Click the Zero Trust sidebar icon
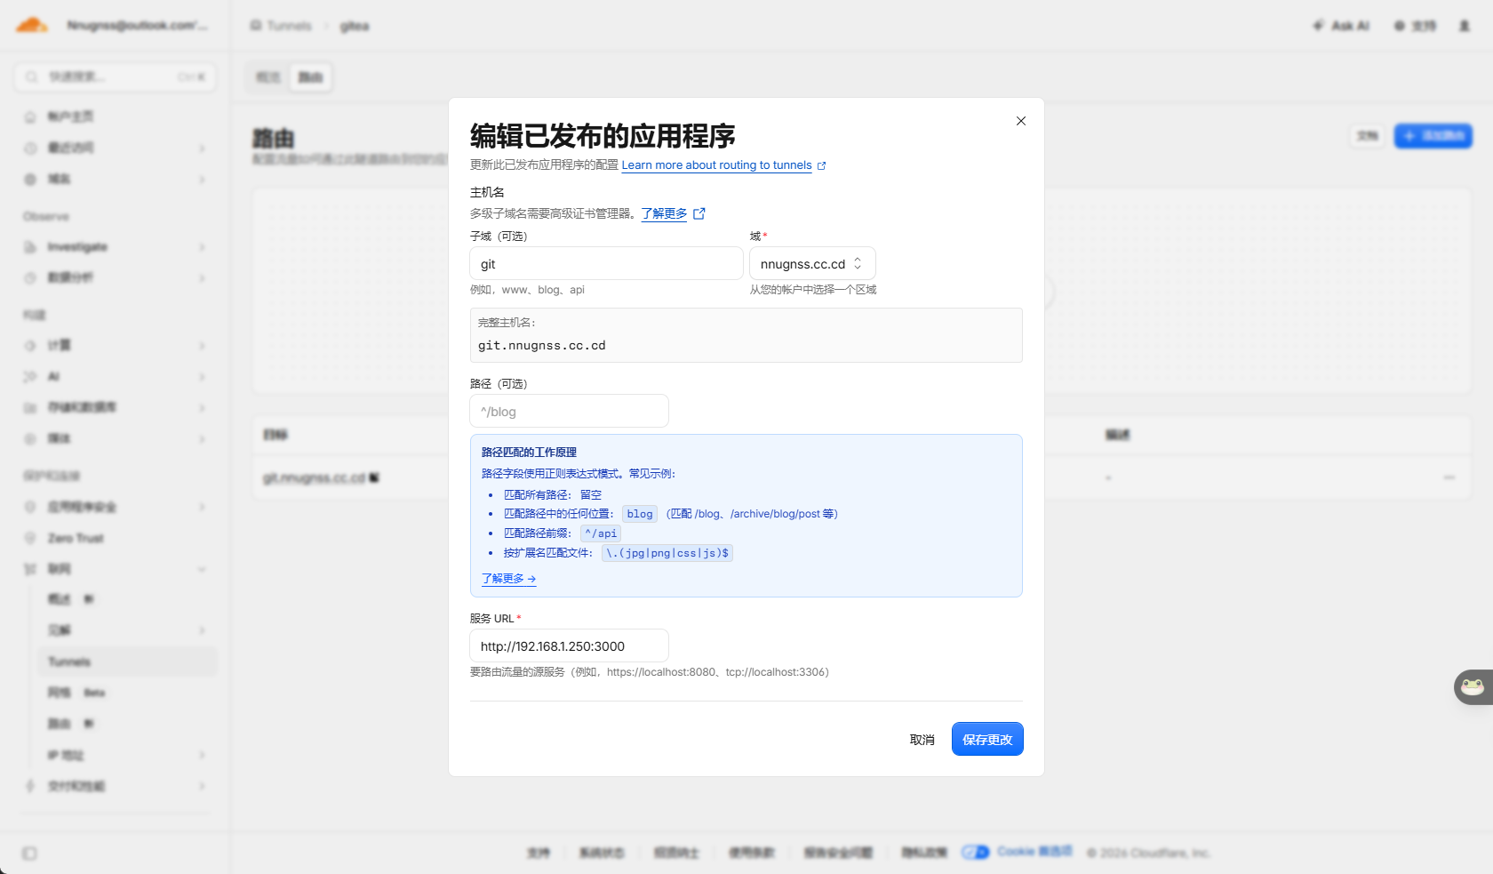 (x=30, y=538)
